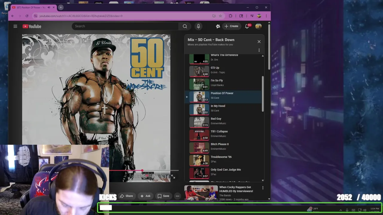Open the YouTube Create button
This screenshot has width=383, height=215.
tap(231, 26)
